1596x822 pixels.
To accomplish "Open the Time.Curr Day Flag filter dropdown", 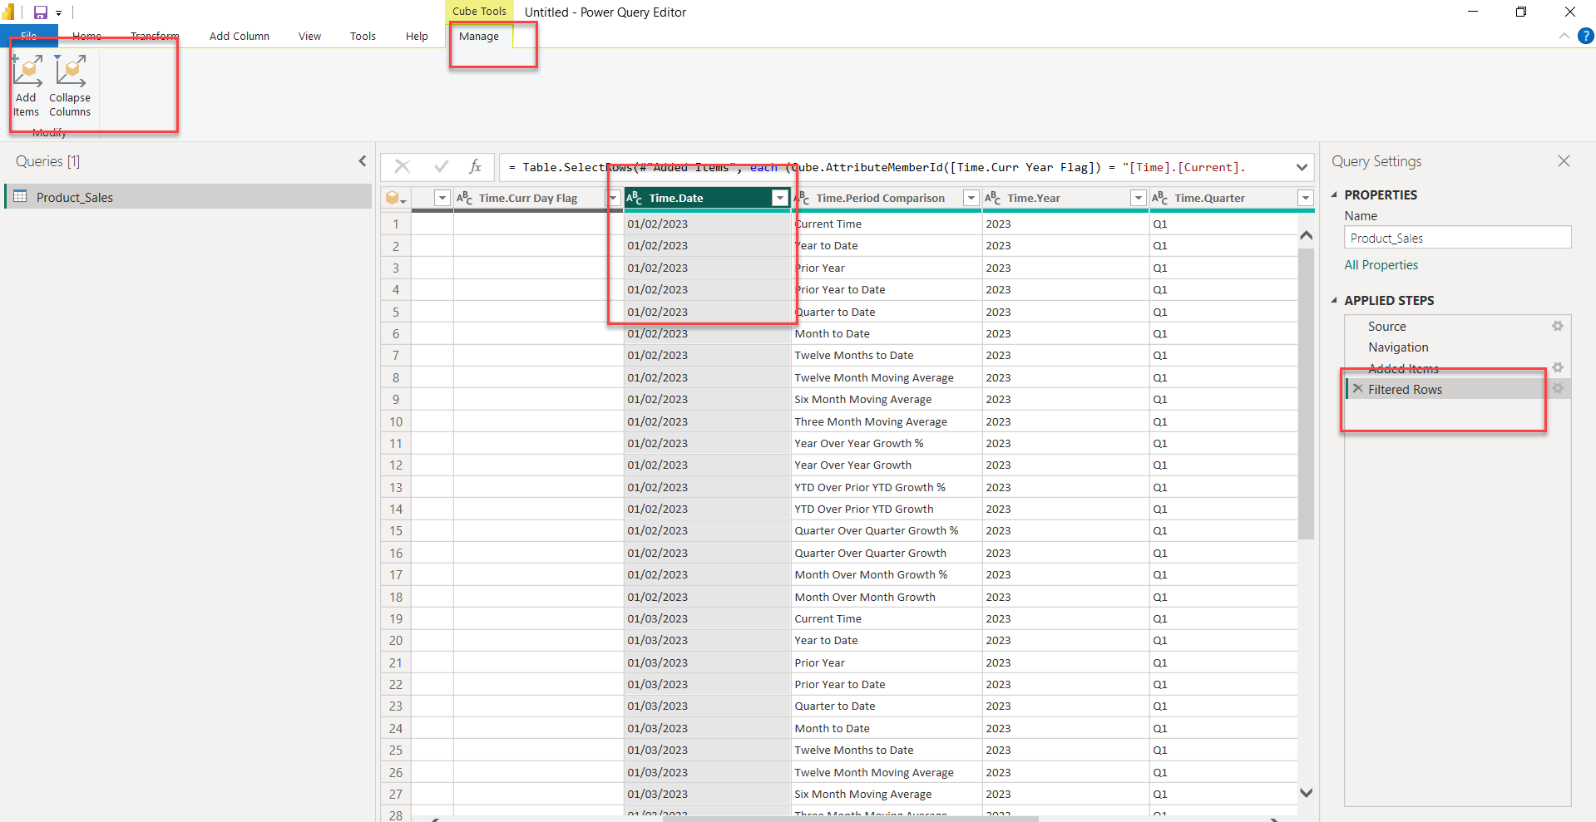I will (x=613, y=198).
